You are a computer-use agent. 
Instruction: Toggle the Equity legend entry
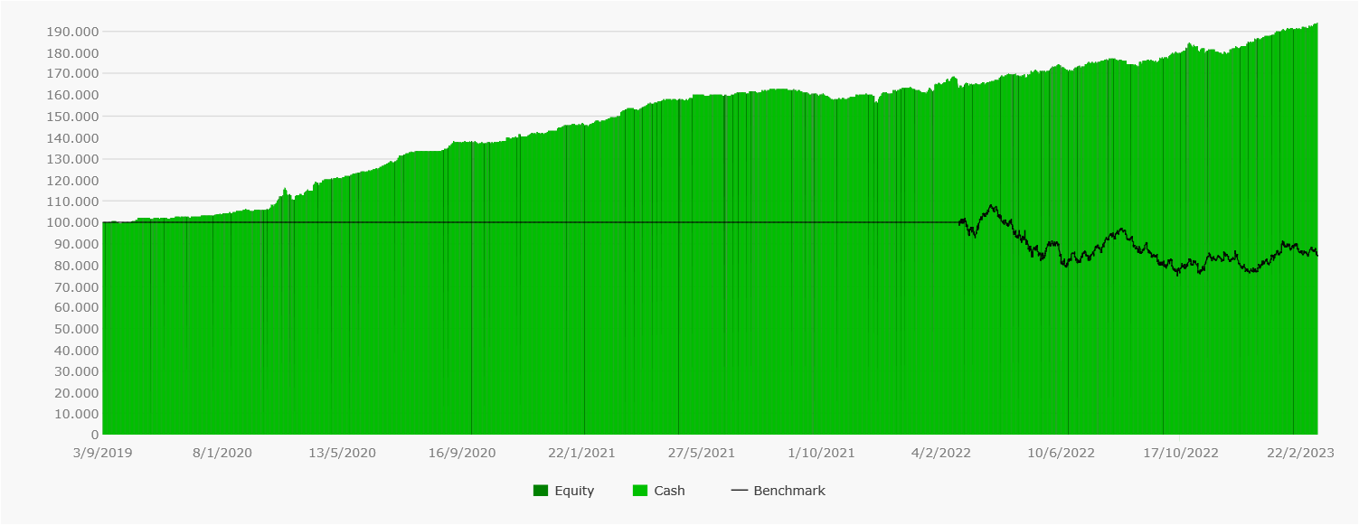pos(563,491)
